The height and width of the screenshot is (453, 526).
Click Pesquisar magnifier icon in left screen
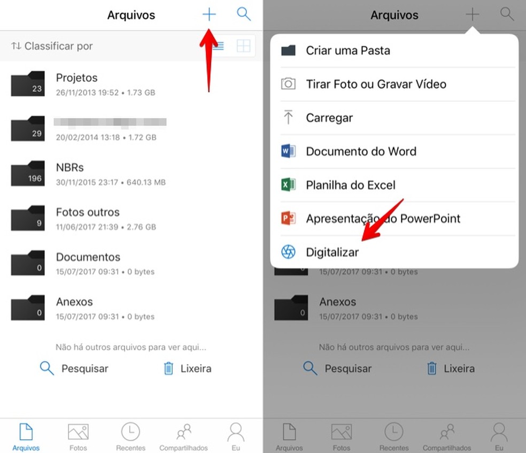pos(47,368)
